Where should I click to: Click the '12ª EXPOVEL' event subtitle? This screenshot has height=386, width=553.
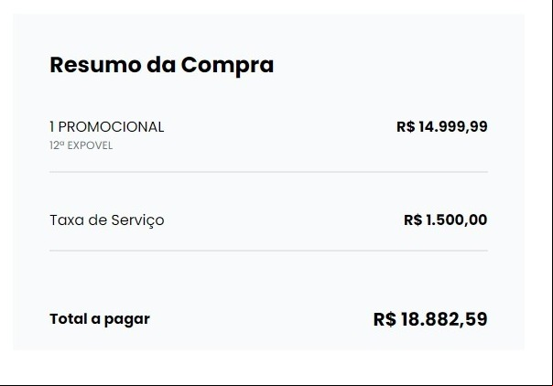[x=81, y=145]
